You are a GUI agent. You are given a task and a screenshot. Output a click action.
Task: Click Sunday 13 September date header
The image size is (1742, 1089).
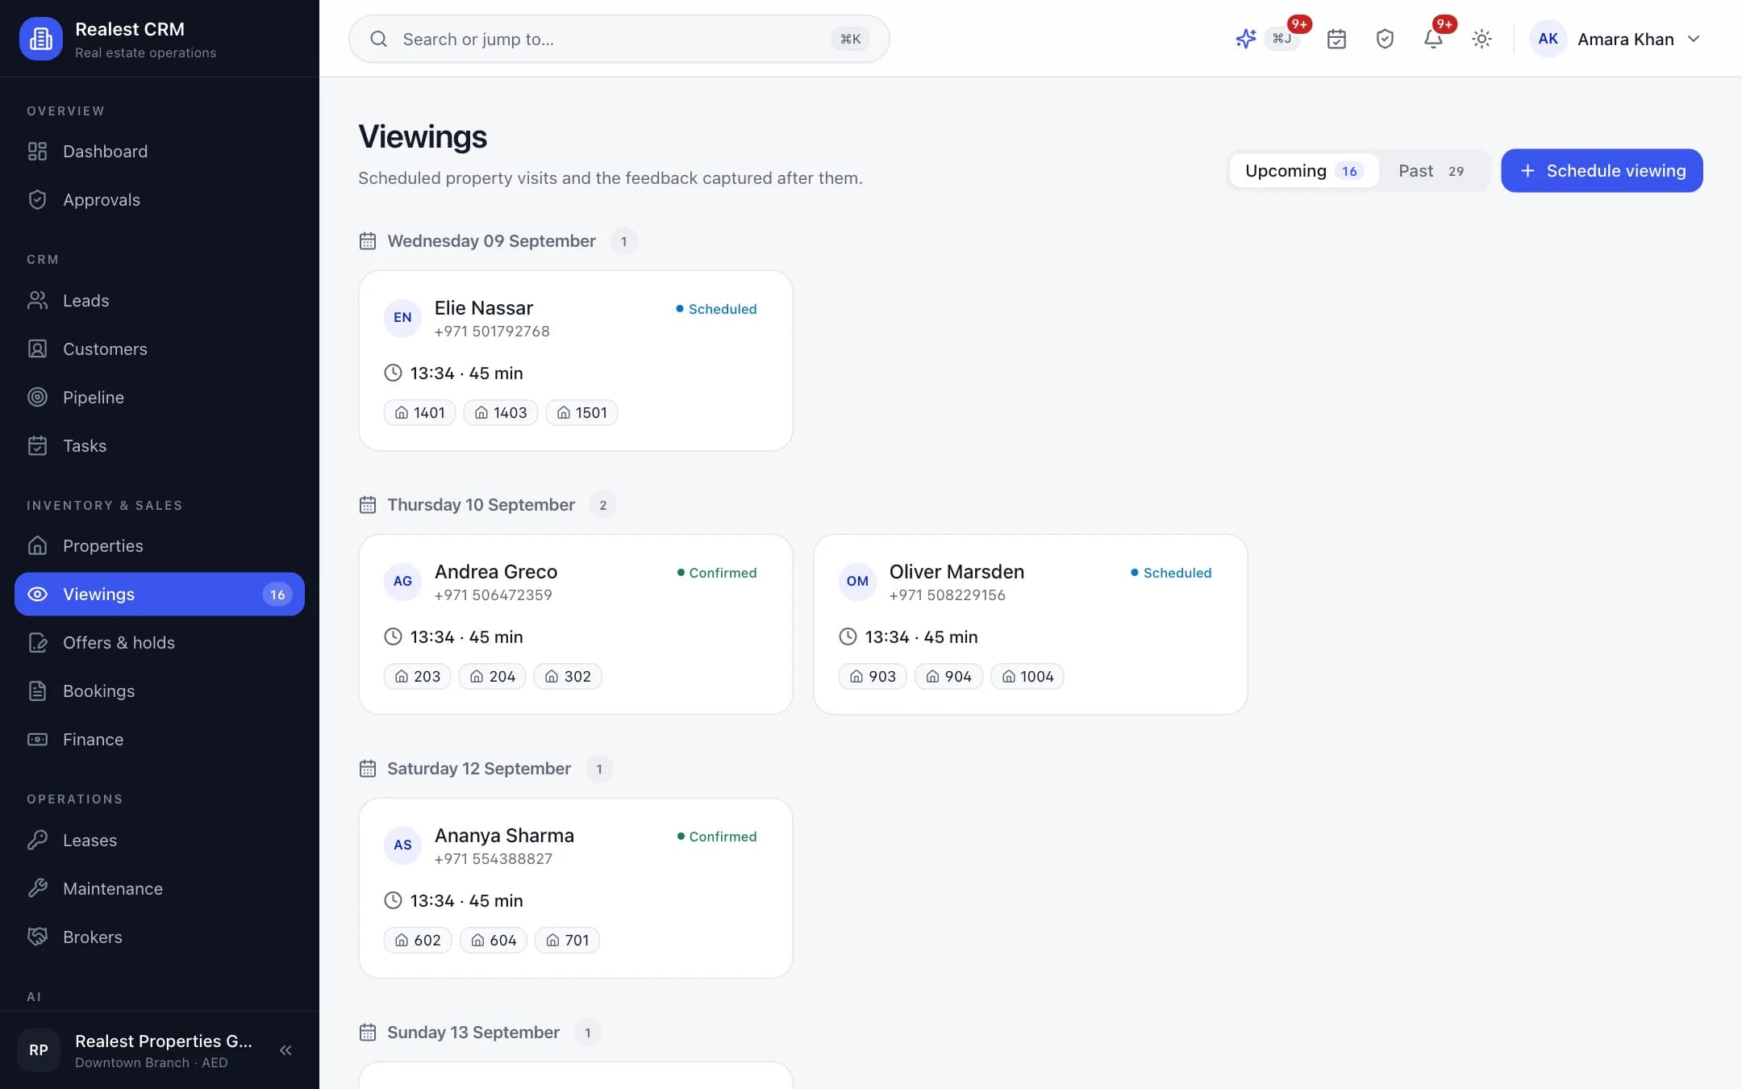[x=473, y=1033]
